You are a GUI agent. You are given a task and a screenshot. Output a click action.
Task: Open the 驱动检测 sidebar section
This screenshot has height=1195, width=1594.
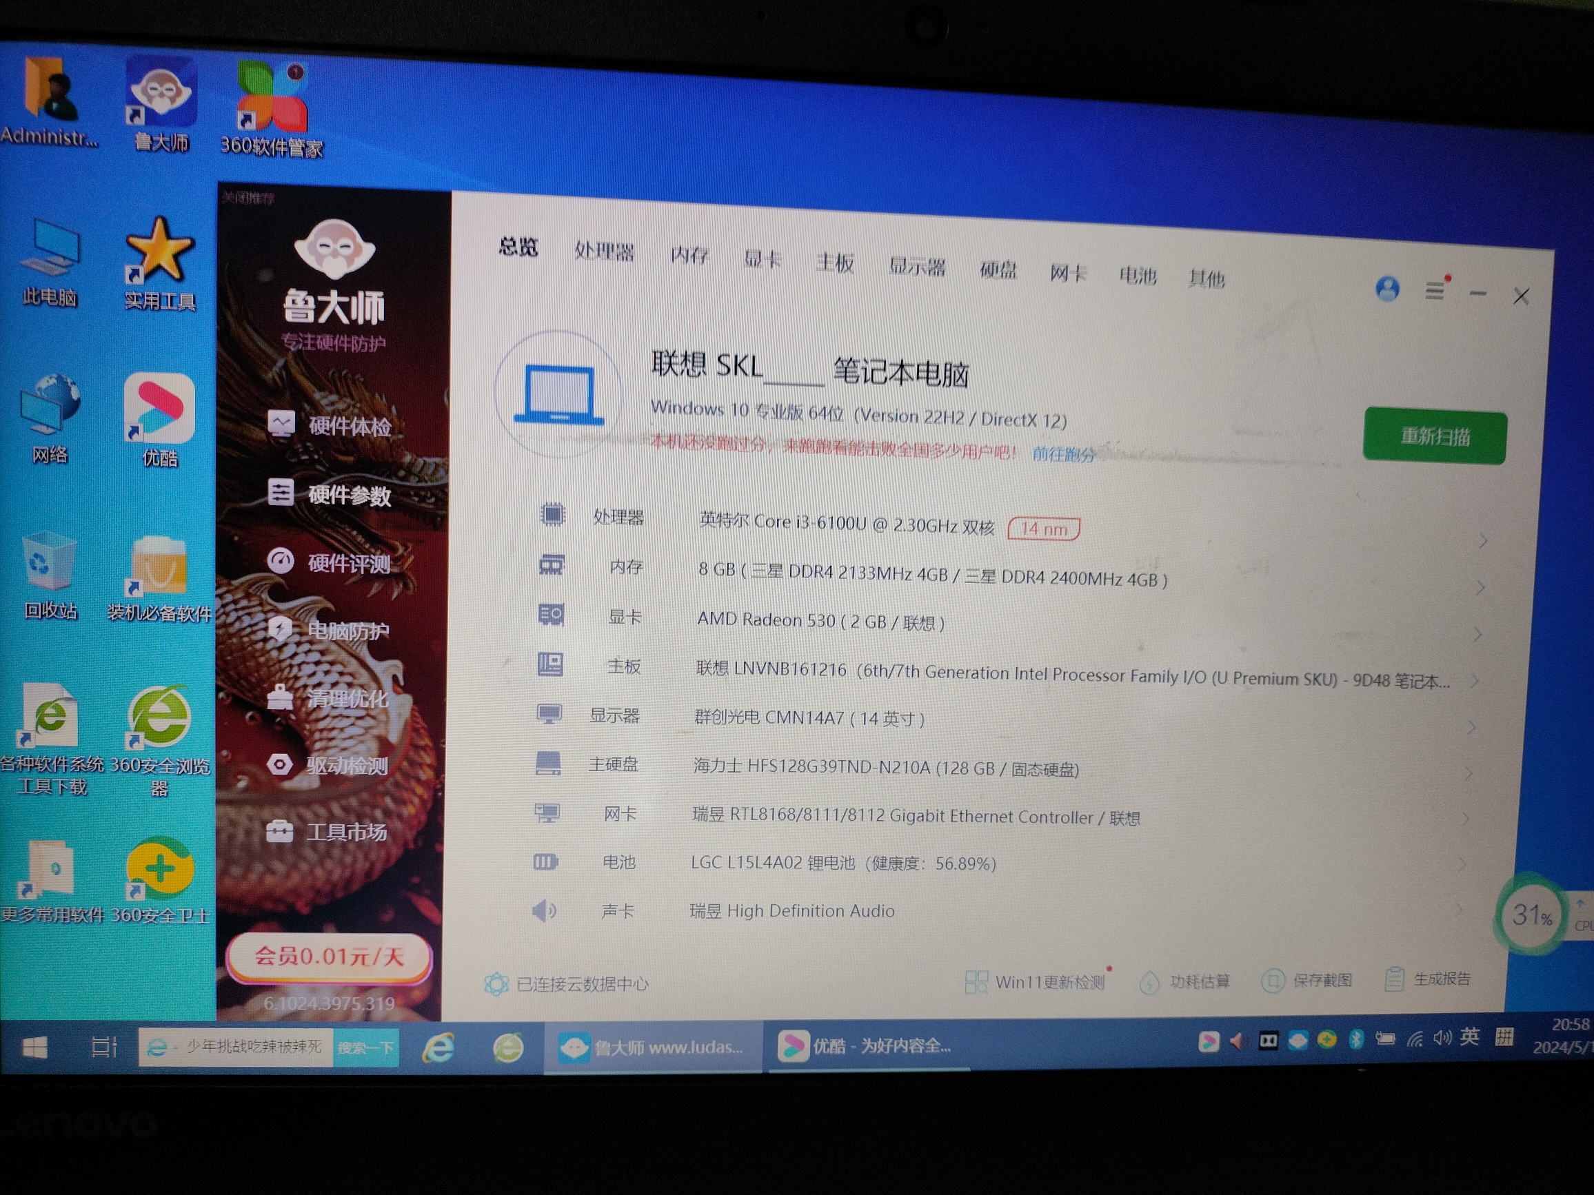(x=328, y=764)
